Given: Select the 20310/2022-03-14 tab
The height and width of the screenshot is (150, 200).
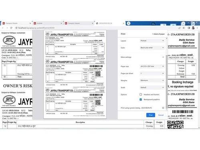Looking at the screenshot, I should click(110, 23).
